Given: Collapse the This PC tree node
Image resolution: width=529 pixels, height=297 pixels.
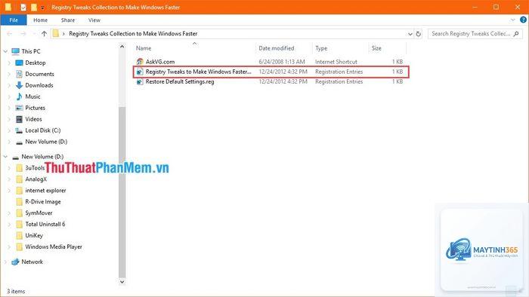Looking at the screenshot, I should (5, 51).
